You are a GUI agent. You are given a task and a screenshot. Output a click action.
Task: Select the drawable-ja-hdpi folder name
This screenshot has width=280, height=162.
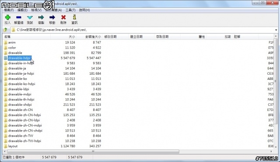[21, 73]
